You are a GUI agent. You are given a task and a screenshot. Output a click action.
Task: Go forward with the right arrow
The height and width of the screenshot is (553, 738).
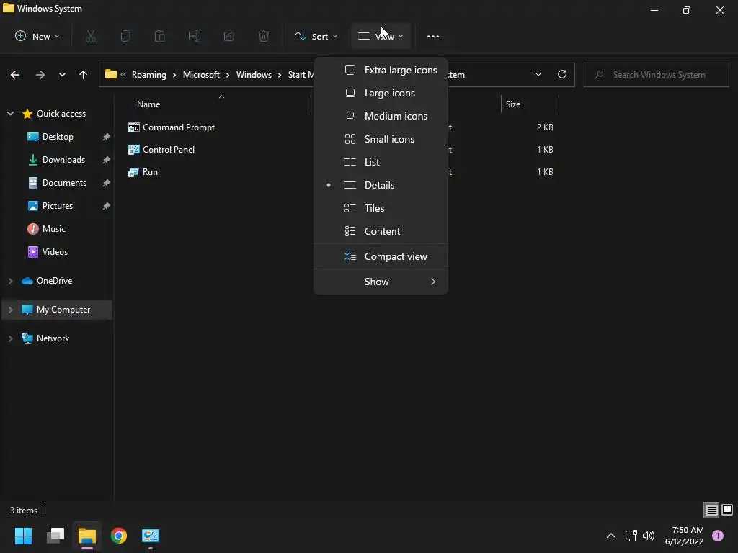pos(40,75)
